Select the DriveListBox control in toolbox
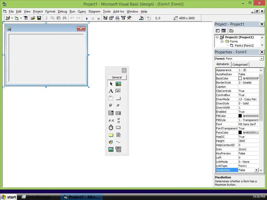The height and width of the screenshot is (200, 267). pos(118,127)
